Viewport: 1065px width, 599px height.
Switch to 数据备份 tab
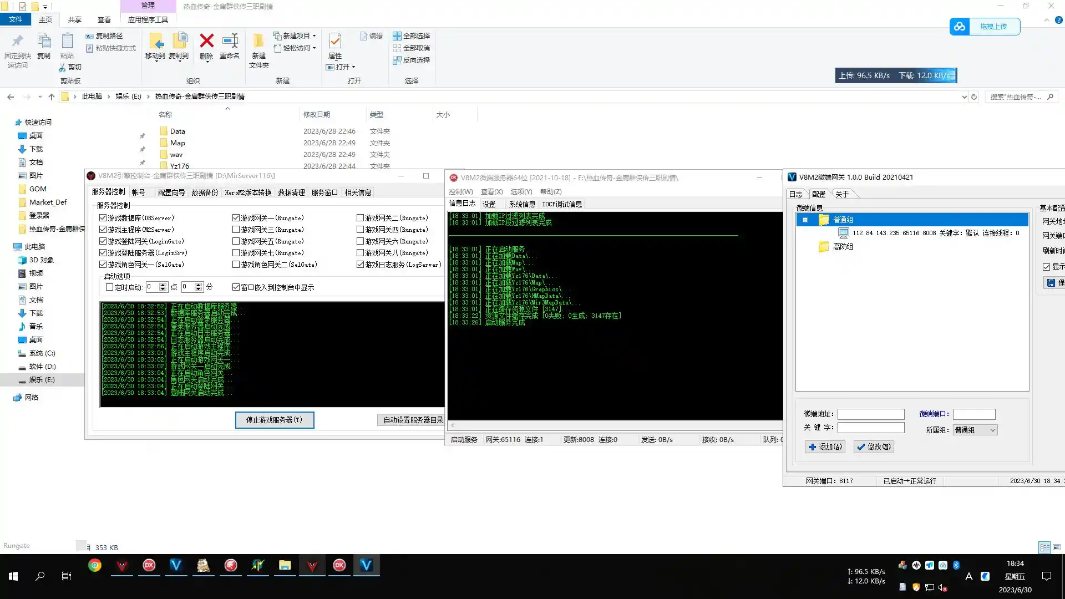pos(205,192)
